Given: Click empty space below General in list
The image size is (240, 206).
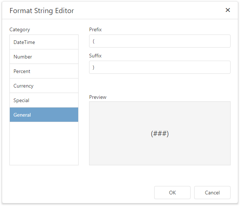Looking at the screenshot, I should (x=44, y=144).
